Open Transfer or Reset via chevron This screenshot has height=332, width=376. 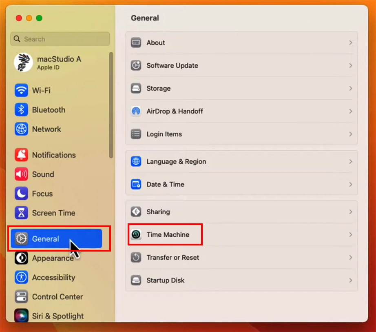coord(351,257)
